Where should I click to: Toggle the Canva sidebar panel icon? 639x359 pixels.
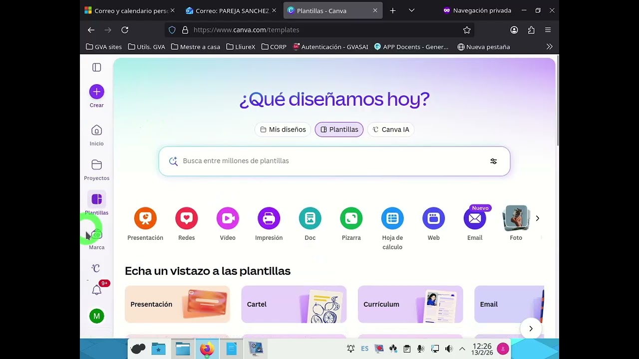tap(97, 67)
